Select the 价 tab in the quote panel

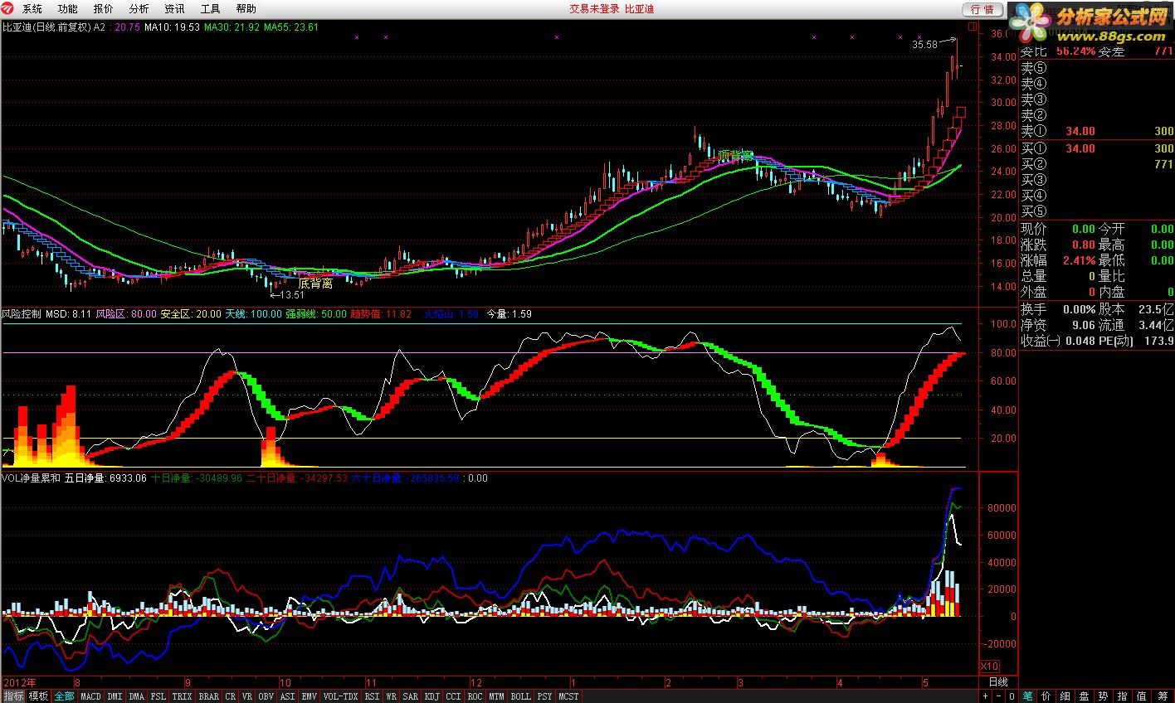(x=1046, y=696)
